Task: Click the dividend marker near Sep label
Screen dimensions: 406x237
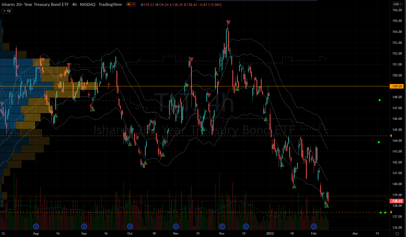Action: tap(84, 227)
